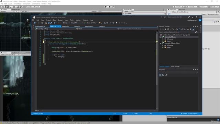This screenshot has width=220, height=124.
Task: Switch to Team Explorer tab
Action: tap(175, 66)
